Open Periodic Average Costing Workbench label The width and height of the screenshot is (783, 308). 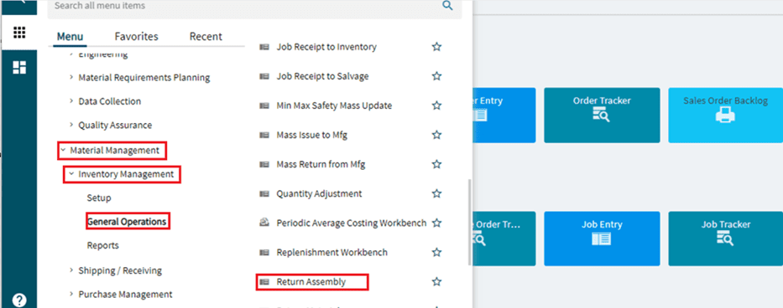coord(352,223)
